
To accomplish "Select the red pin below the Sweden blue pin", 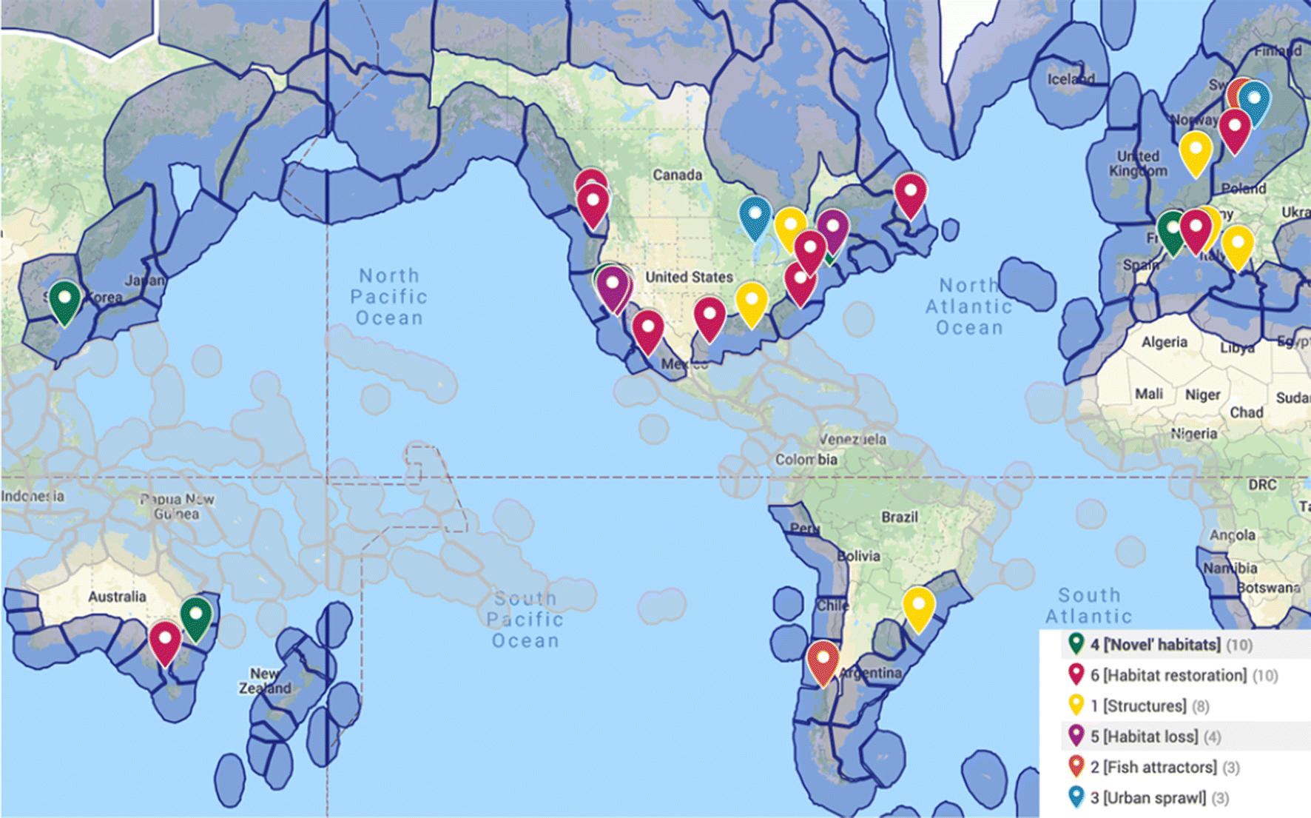I will [1235, 132].
